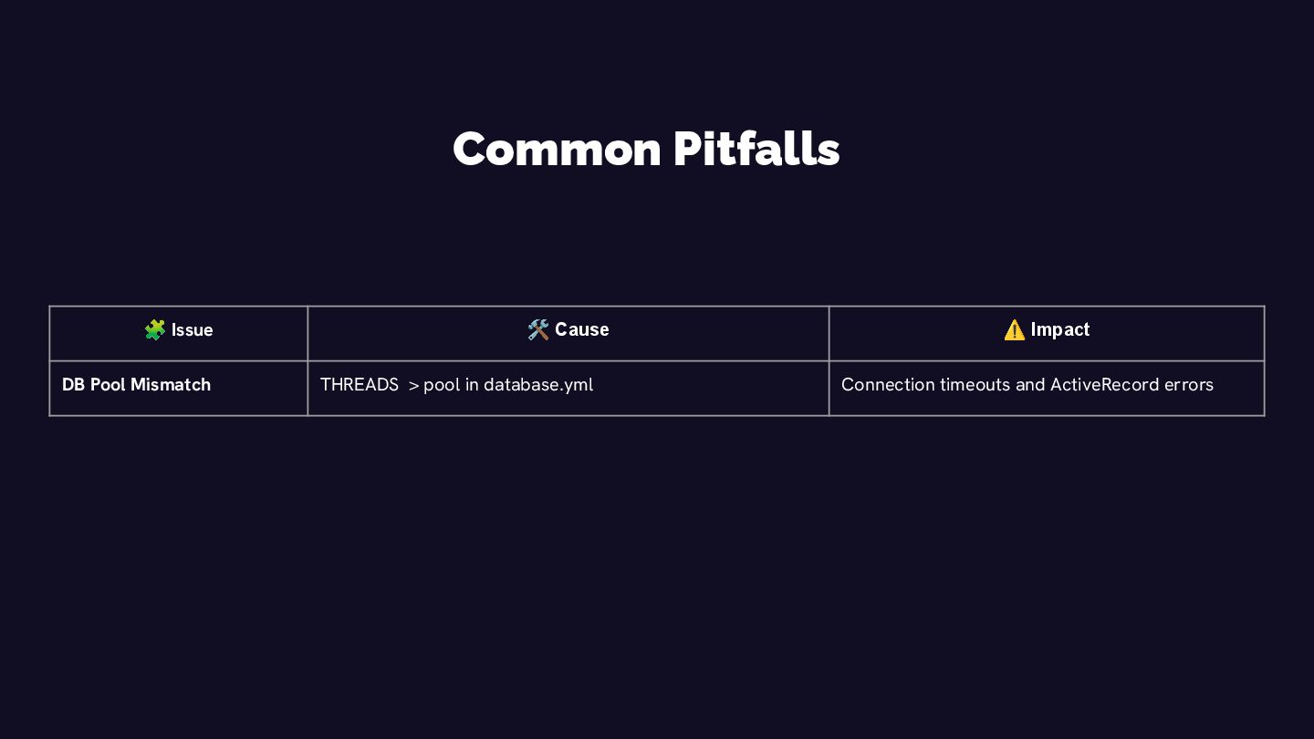Click the word DB in first row

(x=74, y=384)
